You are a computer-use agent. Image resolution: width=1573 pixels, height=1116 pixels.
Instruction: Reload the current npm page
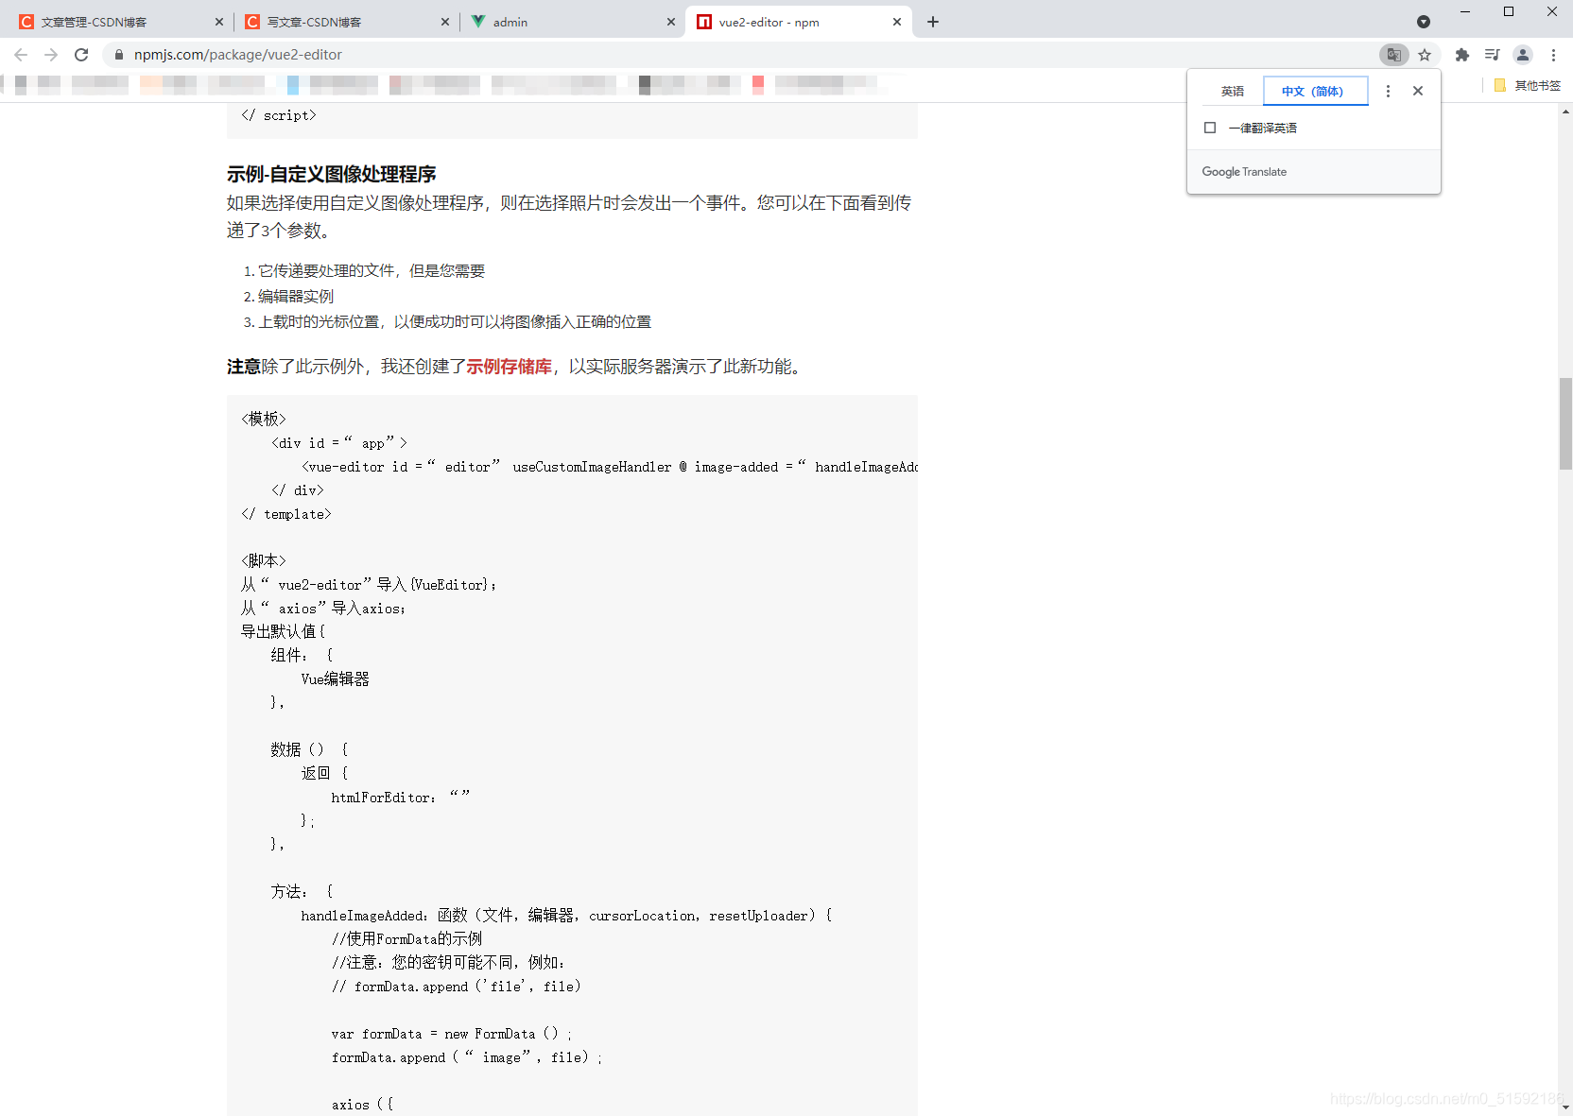tap(81, 54)
